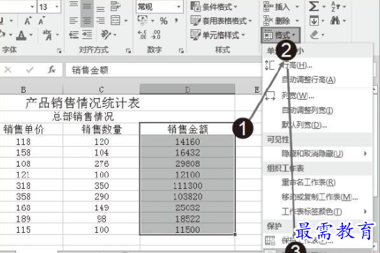The width and height of the screenshot is (380, 253).
Task: Click the wrap text icon
Action: (x=116, y=6)
